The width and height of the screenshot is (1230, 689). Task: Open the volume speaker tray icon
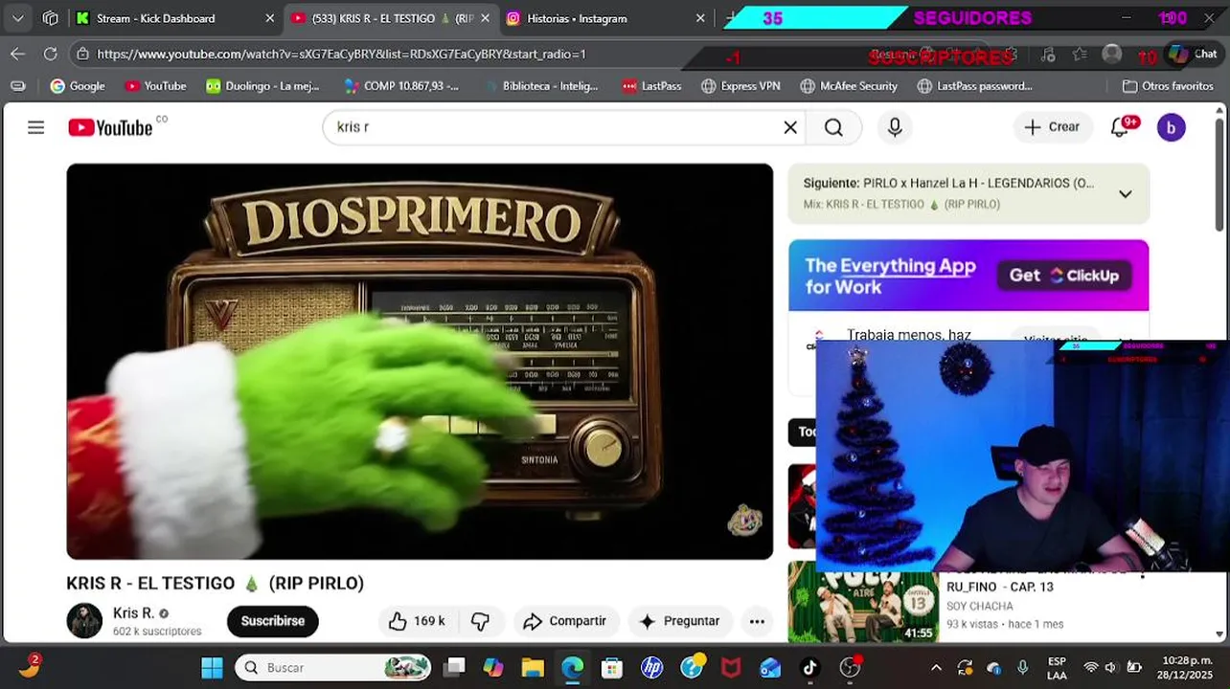pos(1111,668)
